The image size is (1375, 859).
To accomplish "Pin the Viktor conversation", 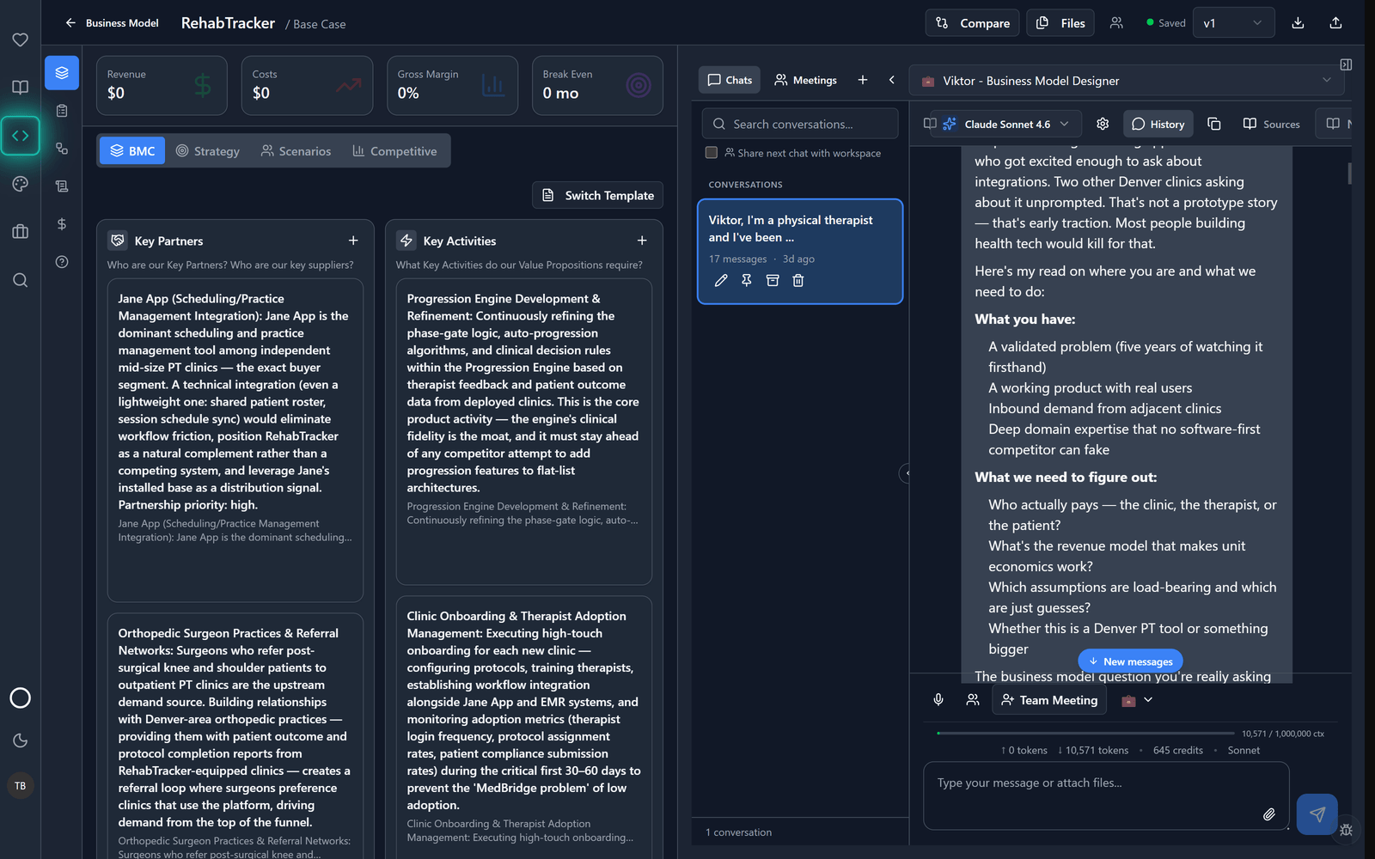I will [747, 280].
